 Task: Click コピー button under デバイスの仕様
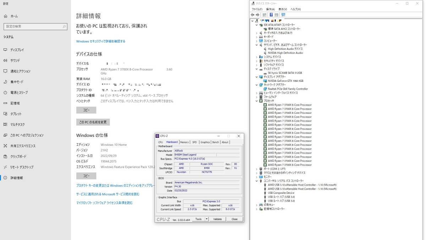86,110
